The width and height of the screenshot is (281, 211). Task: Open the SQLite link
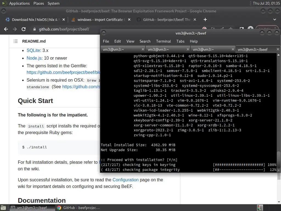point(33,51)
